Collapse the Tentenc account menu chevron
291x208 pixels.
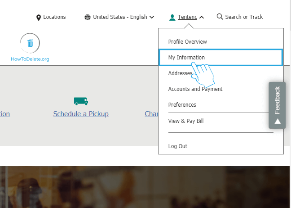click(x=202, y=17)
